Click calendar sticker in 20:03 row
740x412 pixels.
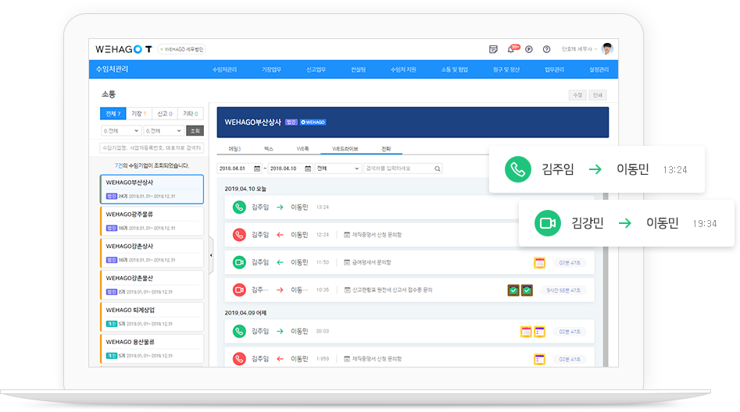tap(526, 332)
